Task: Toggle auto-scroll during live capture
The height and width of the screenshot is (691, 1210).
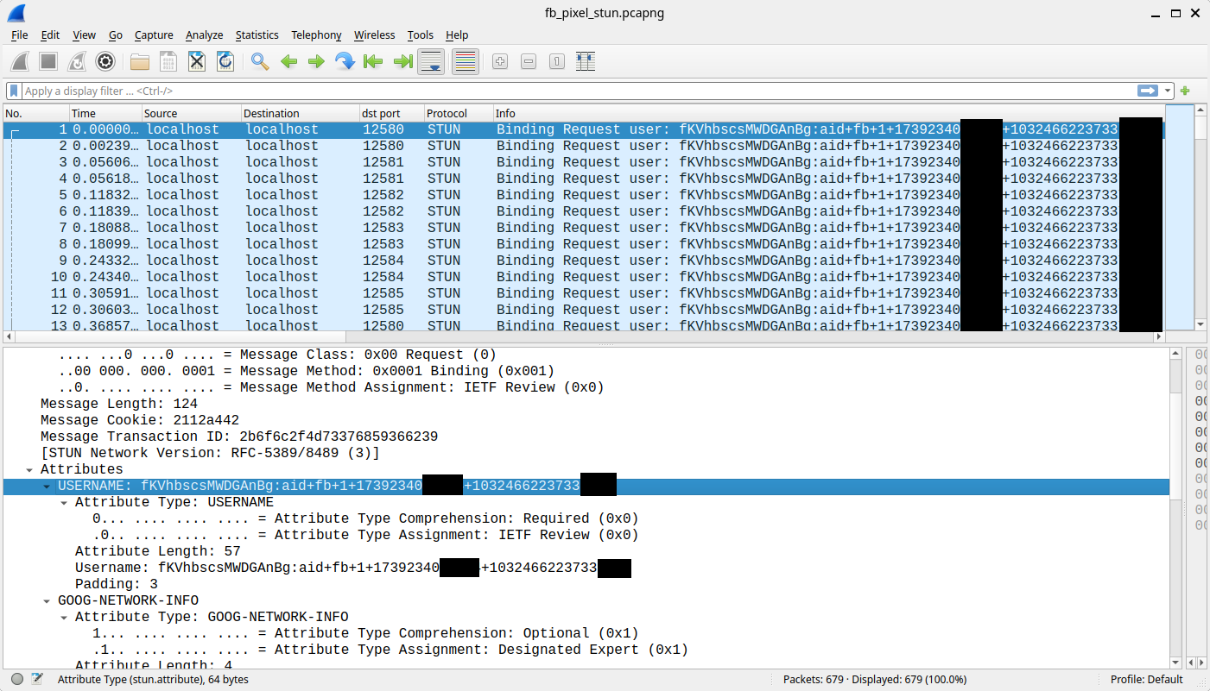Action: tap(431, 61)
